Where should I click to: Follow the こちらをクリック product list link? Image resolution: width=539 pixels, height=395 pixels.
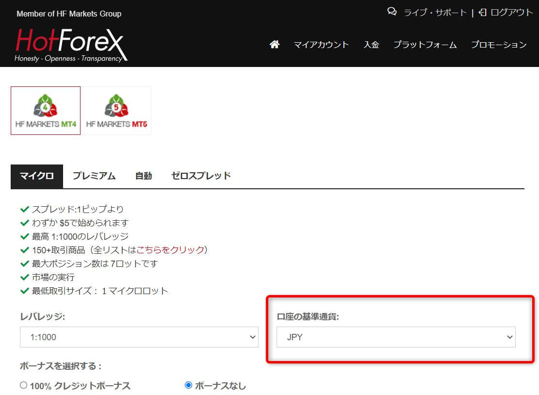(x=170, y=250)
